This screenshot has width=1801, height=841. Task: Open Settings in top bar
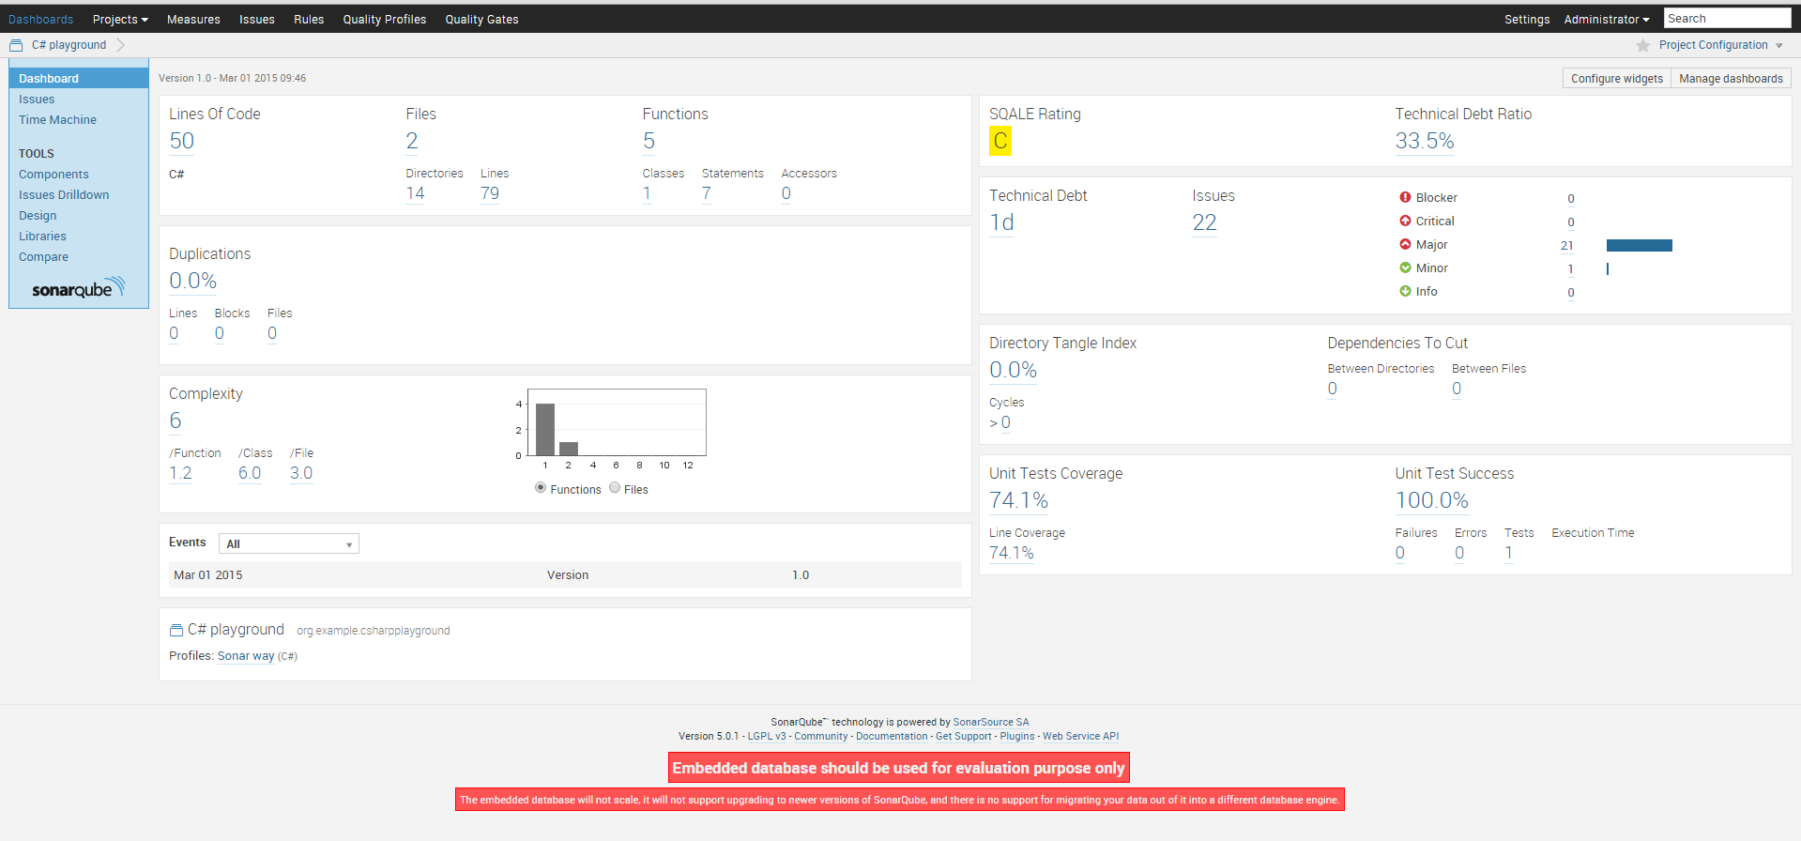pyautogui.click(x=1527, y=19)
